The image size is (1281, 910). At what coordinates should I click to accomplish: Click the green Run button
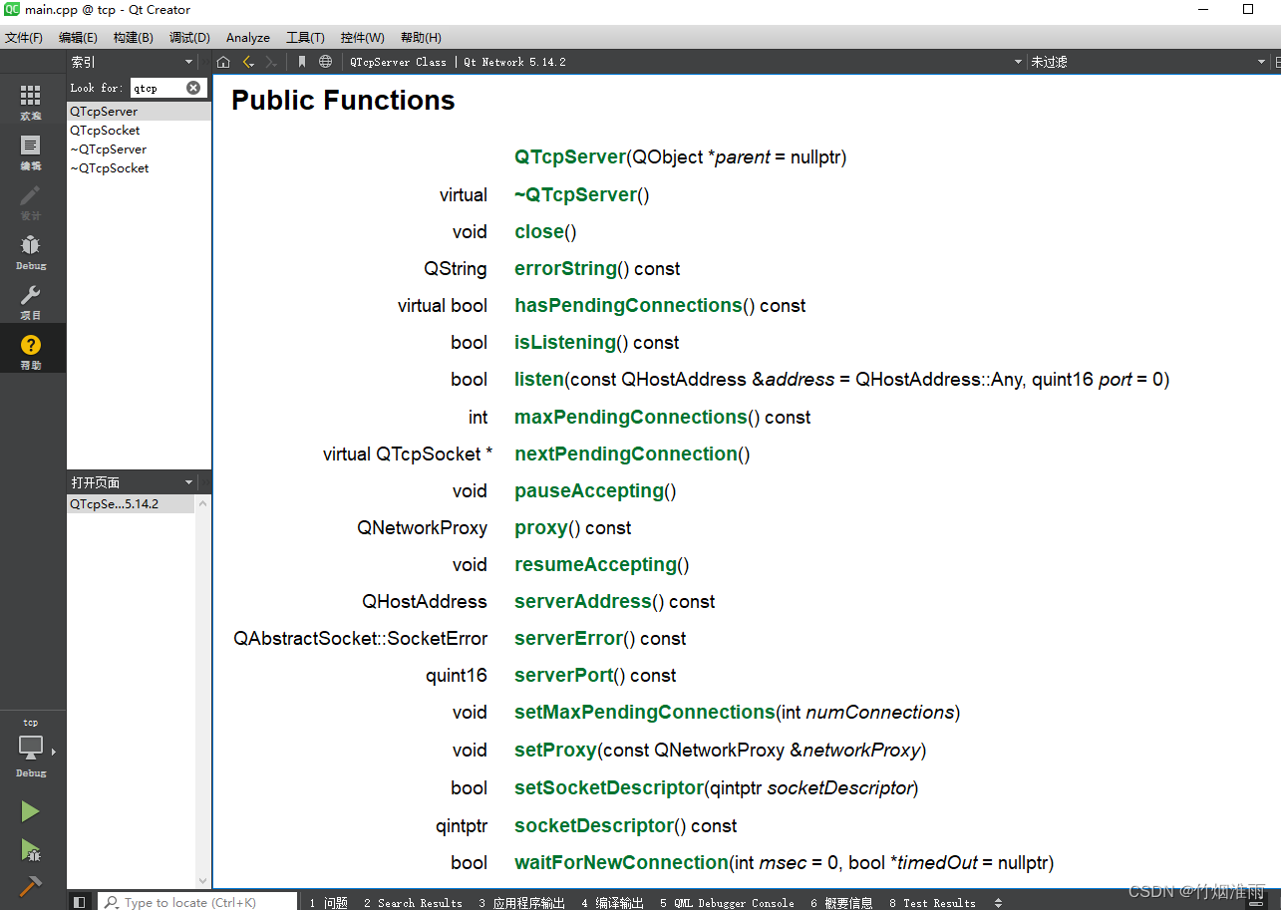point(31,811)
